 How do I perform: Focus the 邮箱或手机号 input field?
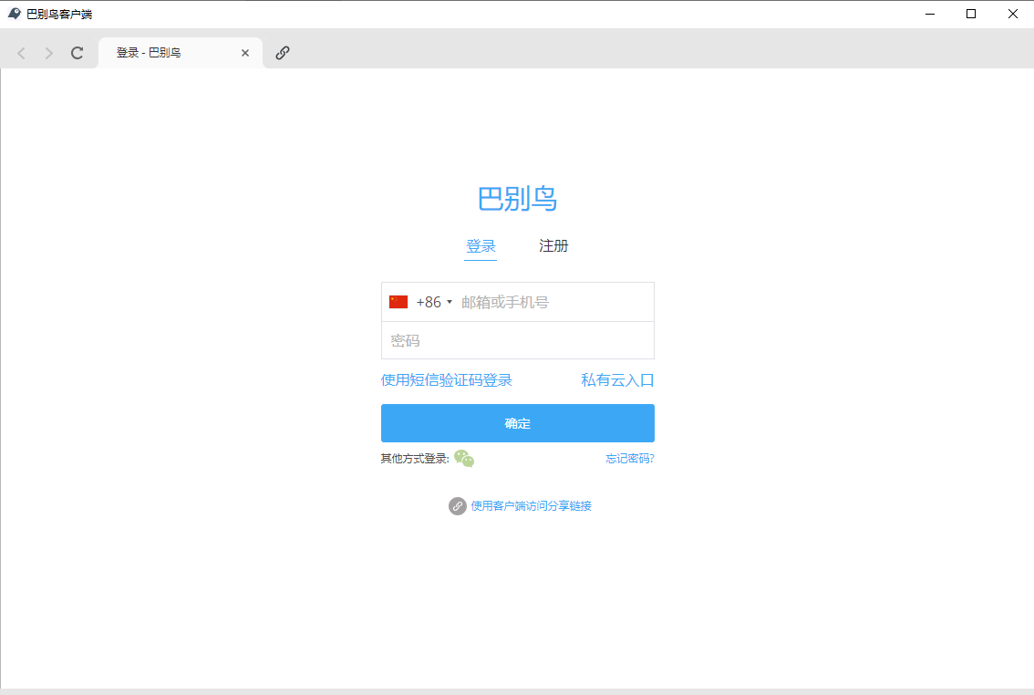(555, 302)
